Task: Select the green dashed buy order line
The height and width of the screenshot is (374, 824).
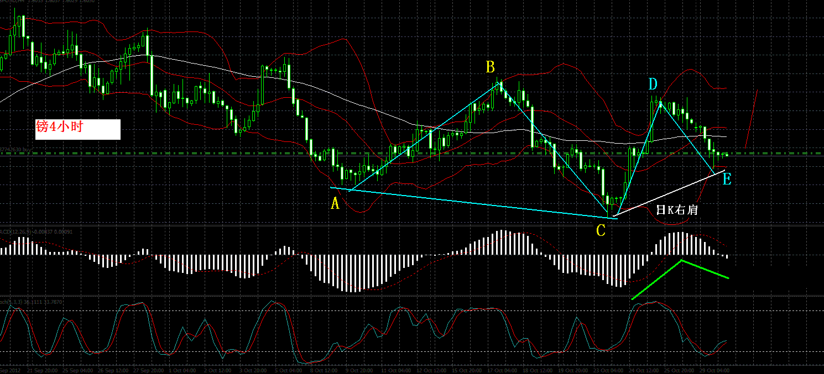Action: click(x=412, y=154)
